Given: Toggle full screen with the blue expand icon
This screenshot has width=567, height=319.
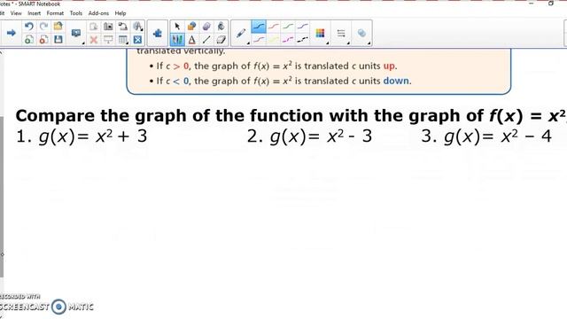Looking at the screenshot, I should coord(137,39).
